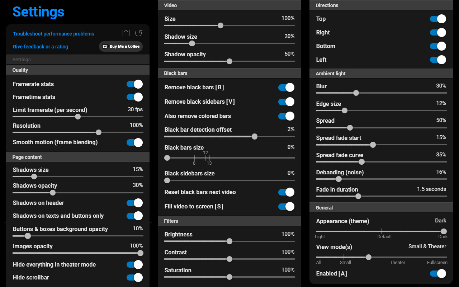Turn off Fill video to screen [S]
Screen dimensions: 459x287
[x=286, y=206]
